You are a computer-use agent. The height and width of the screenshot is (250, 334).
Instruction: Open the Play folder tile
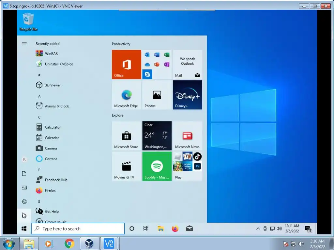(188, 166)
